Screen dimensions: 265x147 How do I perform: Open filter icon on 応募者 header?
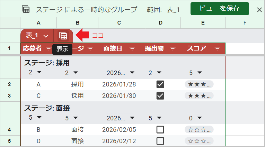[48, 49]
